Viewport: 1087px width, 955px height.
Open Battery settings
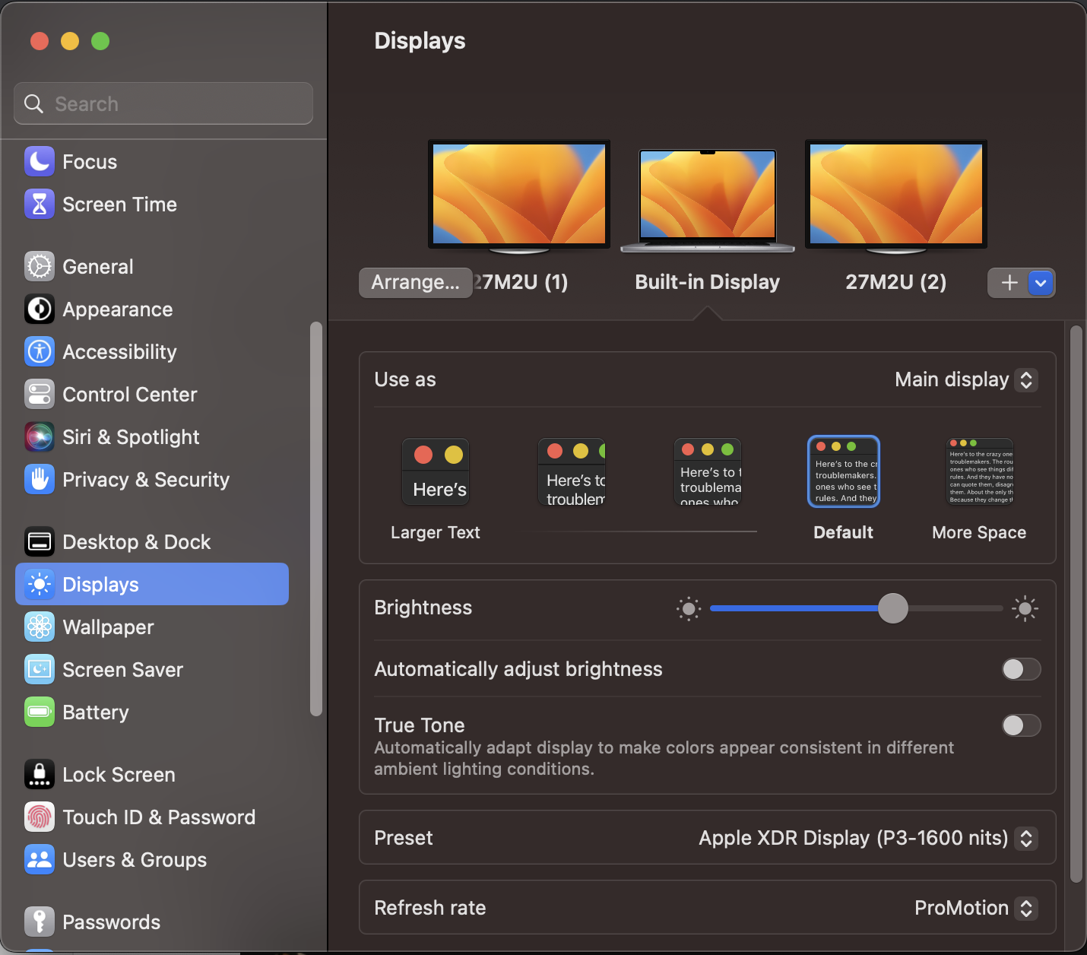tap(96, 712)
